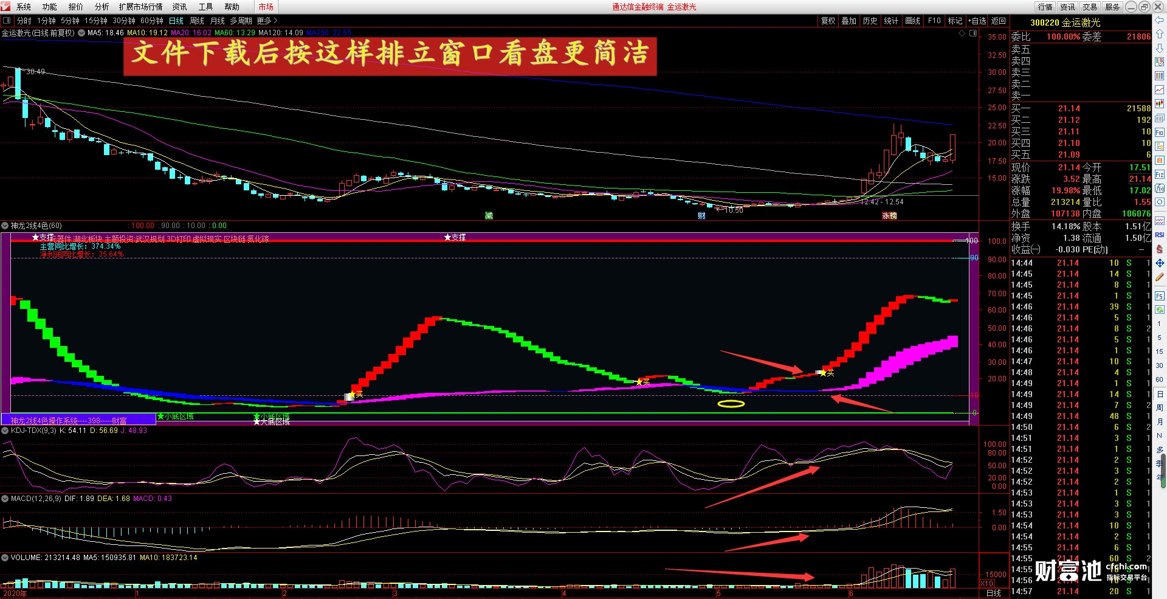Screen dimensions: 1167x599
Task: Click the back arrow icon in right sidebar
Action: [1159, 21]
